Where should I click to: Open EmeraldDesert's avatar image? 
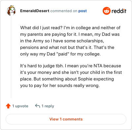tap(11, 11)
